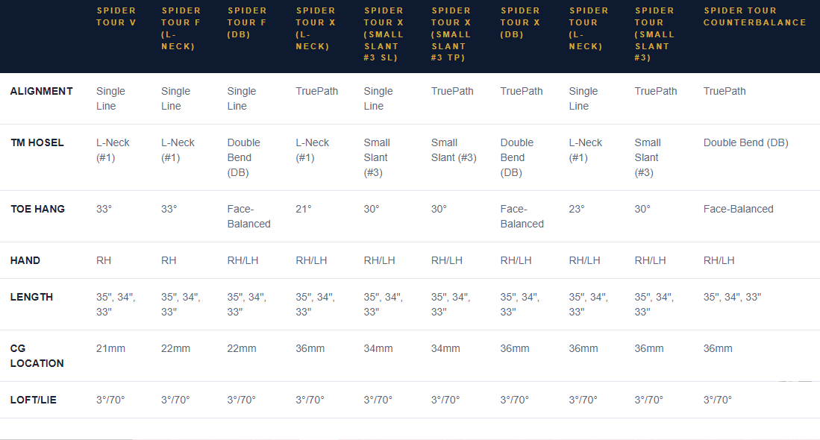Click the Spider Tour V column header
The width and height of the screenshot is (820, 440).
click(x=116, y=16)
